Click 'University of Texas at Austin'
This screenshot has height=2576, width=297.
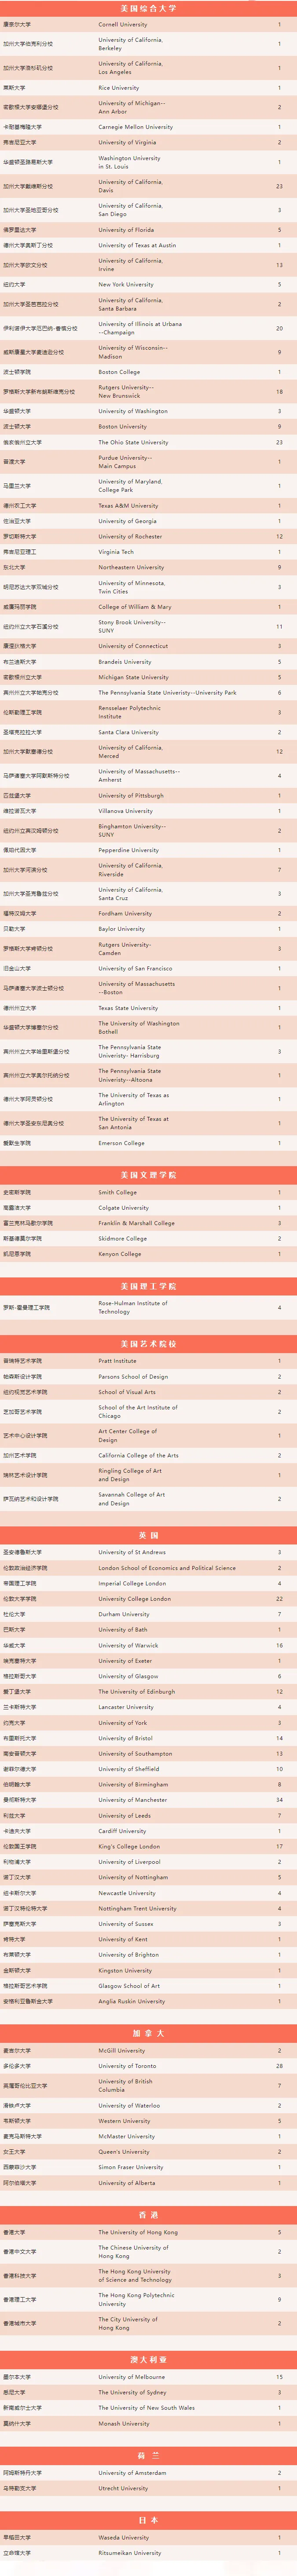pos(137,245)
